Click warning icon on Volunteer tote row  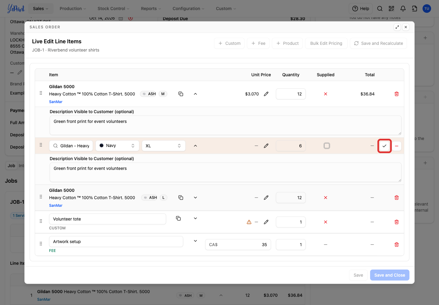249,222
